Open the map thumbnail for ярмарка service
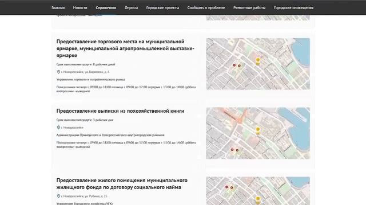 pos(258,64)
